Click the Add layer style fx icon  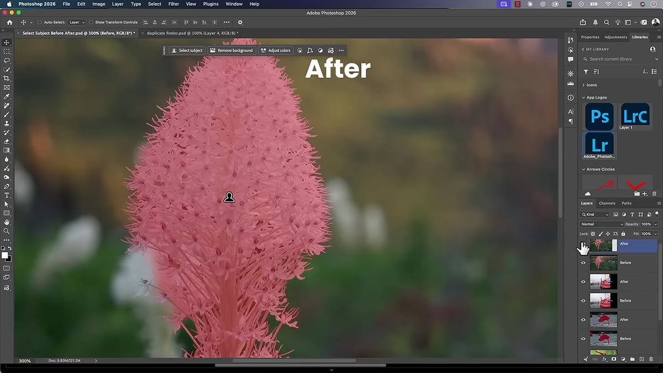click(x=604, y=359)
